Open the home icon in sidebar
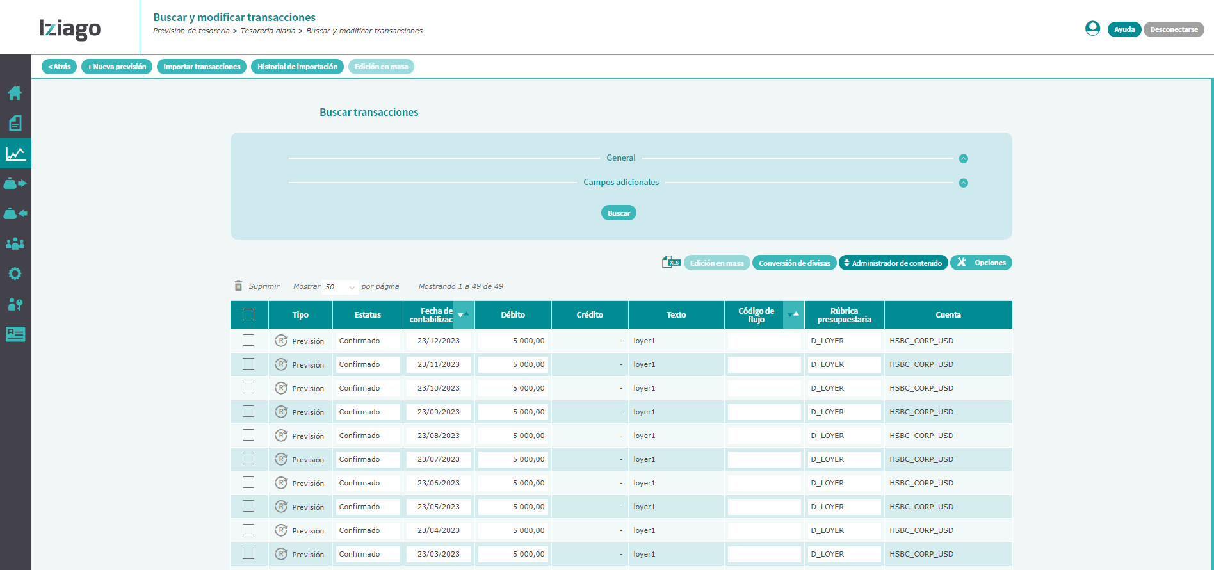Screen dimensions: 1214x570 coord(15,94)
